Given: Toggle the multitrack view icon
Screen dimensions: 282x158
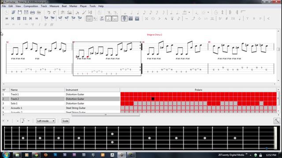Looking at the screenshot, I should tap(102, 18).
